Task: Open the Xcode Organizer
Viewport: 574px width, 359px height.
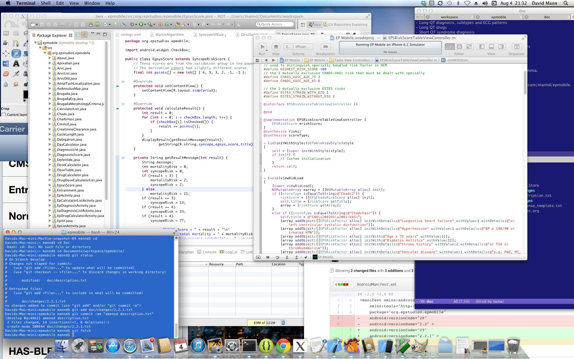Action: point(516,47)
